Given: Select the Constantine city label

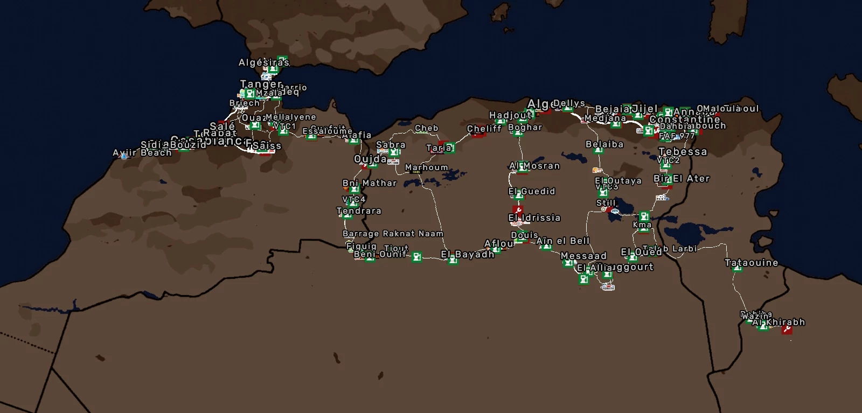Looking at the screenshot, I should 684,119.
